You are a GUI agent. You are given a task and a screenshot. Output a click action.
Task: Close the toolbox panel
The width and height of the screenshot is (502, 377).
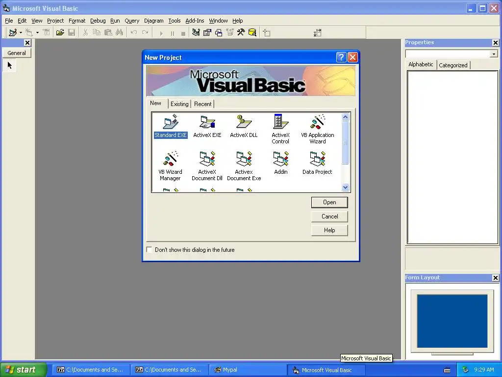[27, 43]
